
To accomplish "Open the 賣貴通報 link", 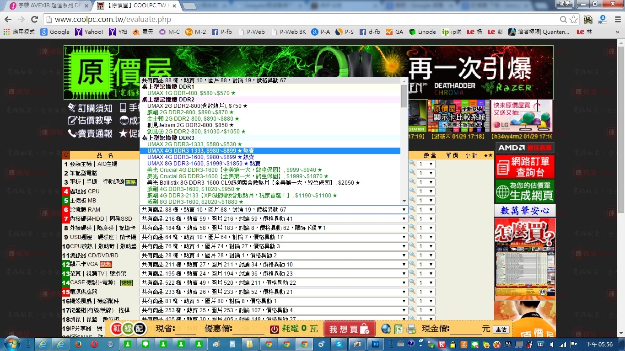I will pyautogui.click(x=90, y=133).
